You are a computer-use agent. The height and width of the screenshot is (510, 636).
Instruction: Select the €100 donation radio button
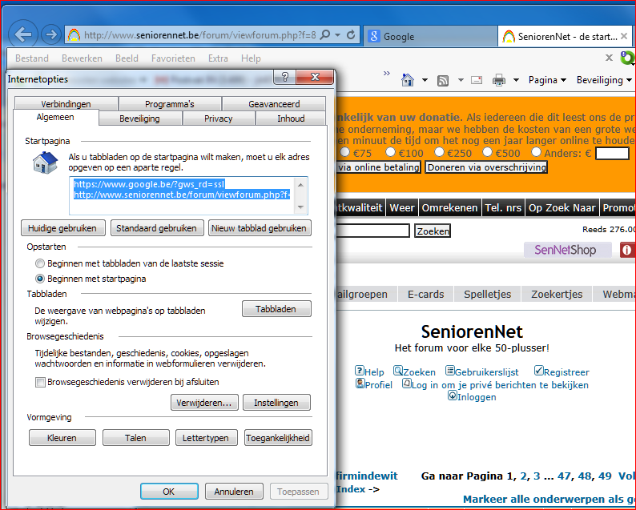point(391,152)
